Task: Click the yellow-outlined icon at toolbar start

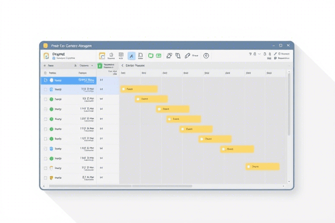Action: click(102, 56)
